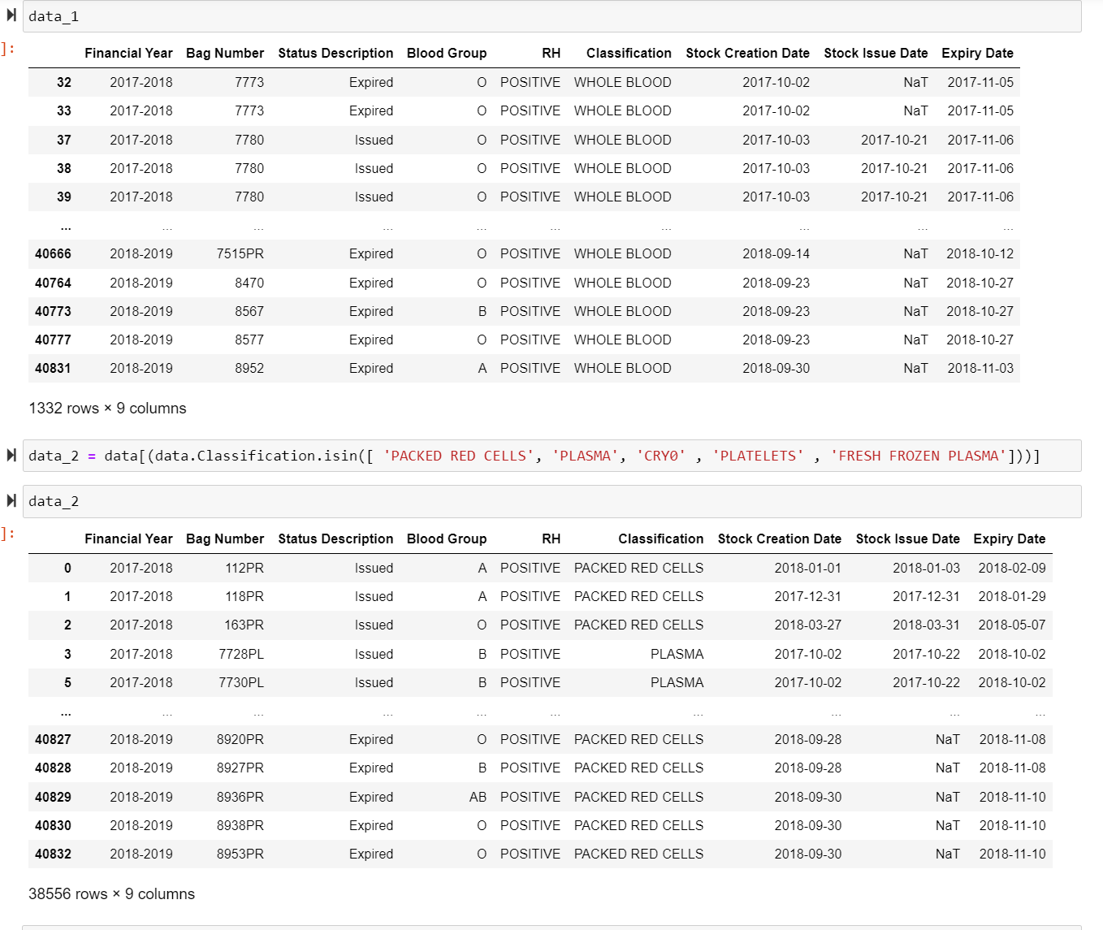This screenshot has height=930, width=1103.
Task: Click the 2018-03-27 stock creation date
Action: coord(808,625)
